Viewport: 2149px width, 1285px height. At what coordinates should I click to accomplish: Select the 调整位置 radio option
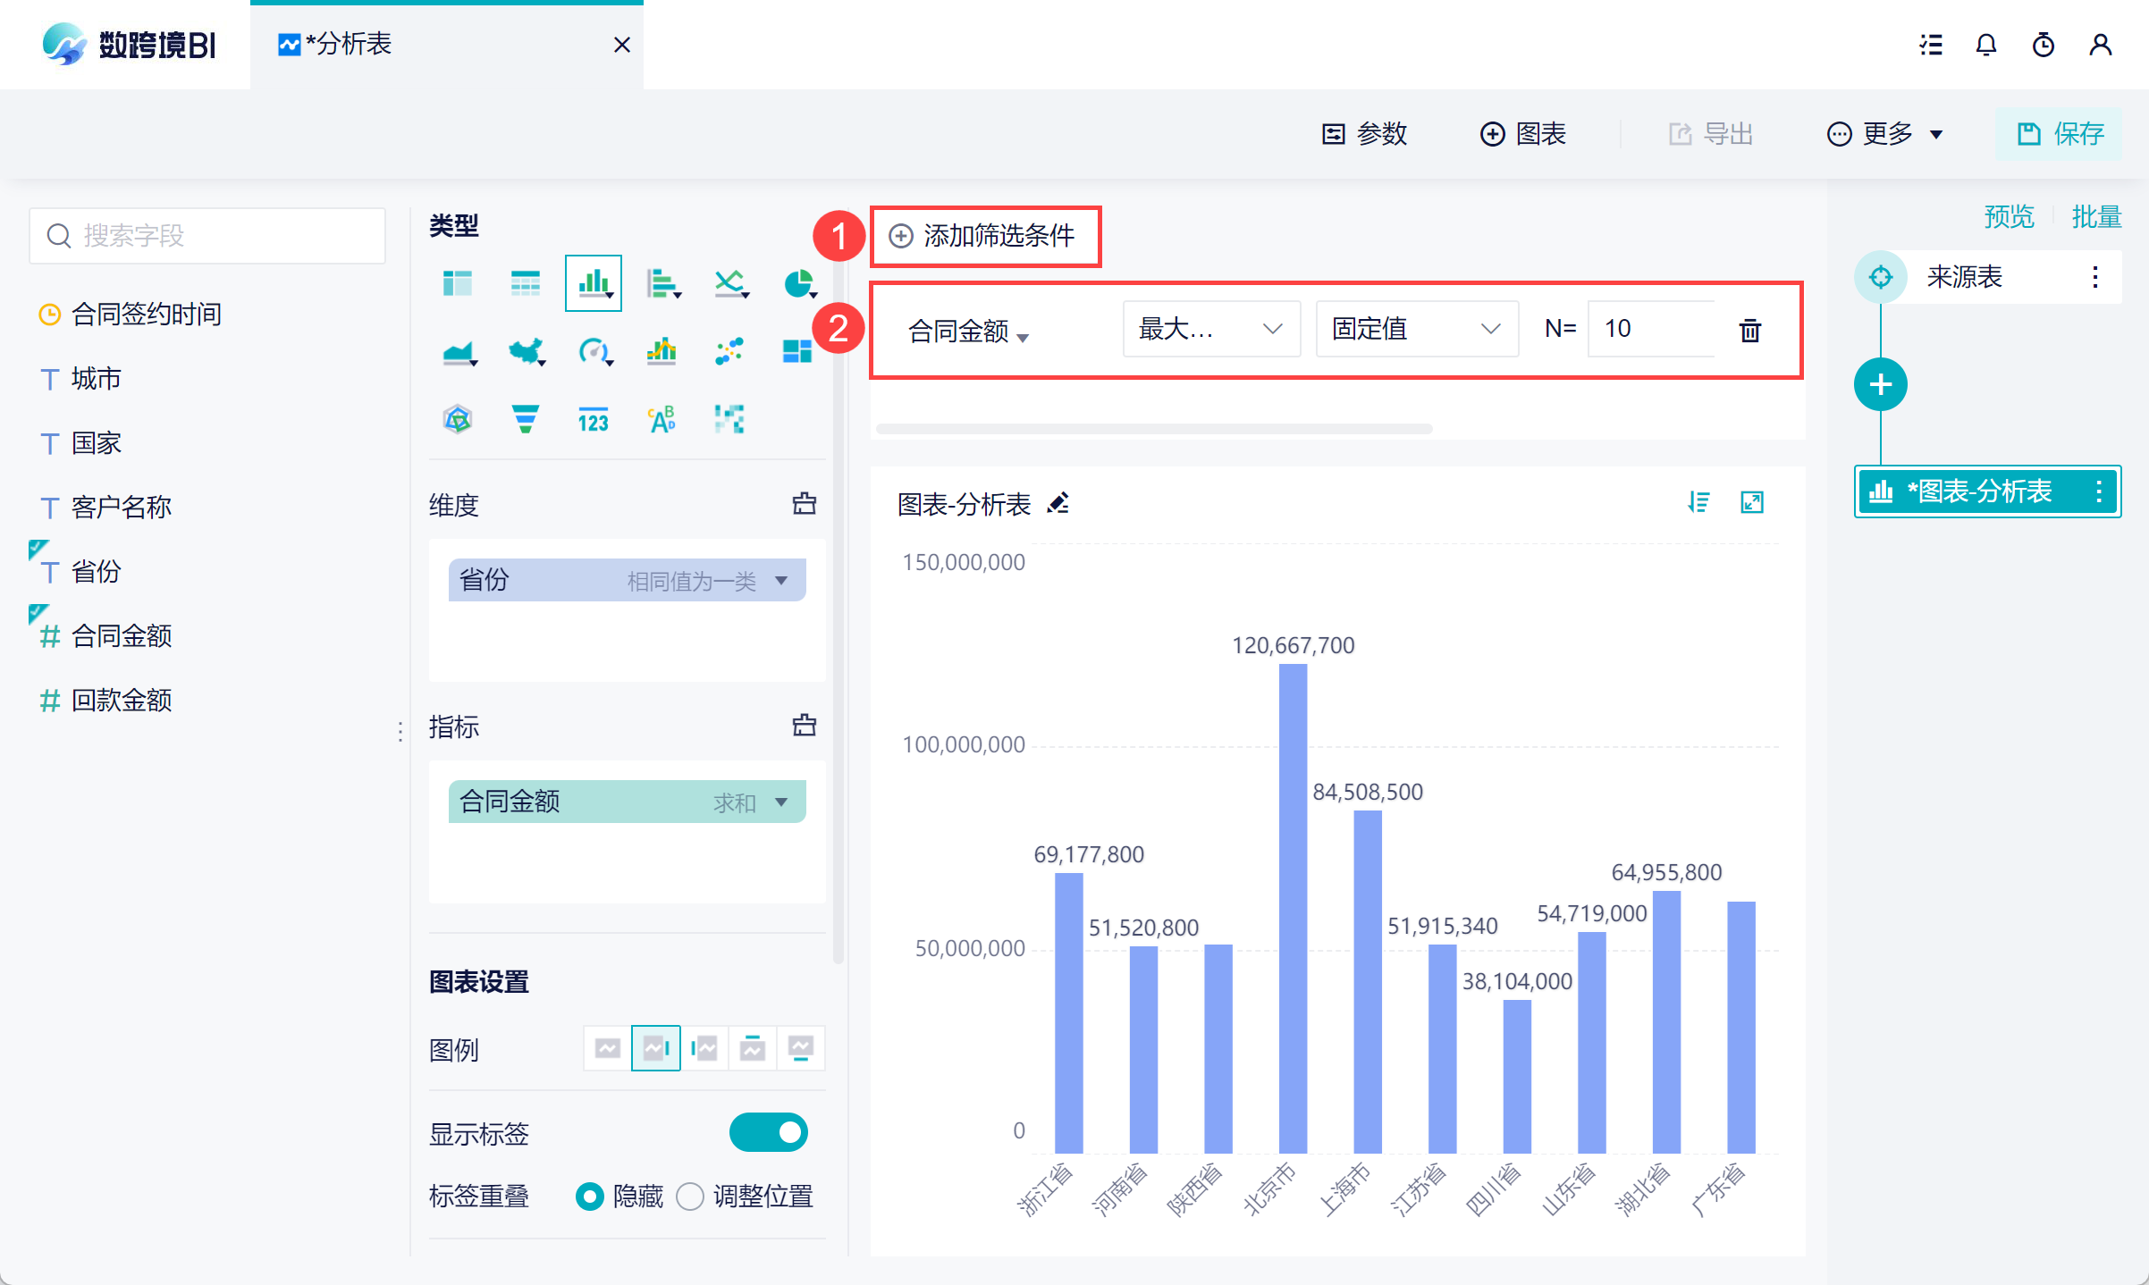click(690, 1196)
